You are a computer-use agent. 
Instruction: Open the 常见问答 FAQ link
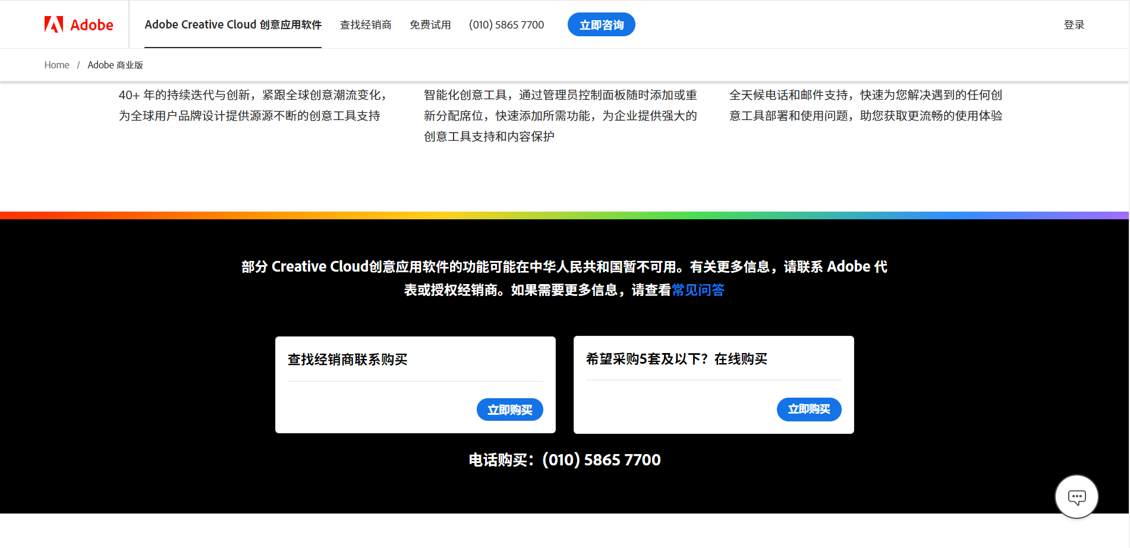[x=698, y=290]
